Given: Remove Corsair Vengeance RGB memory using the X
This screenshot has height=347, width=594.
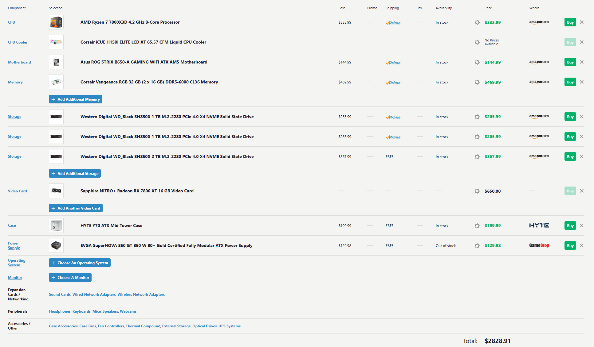Looking at the screenshot, I should click(581, 82).
